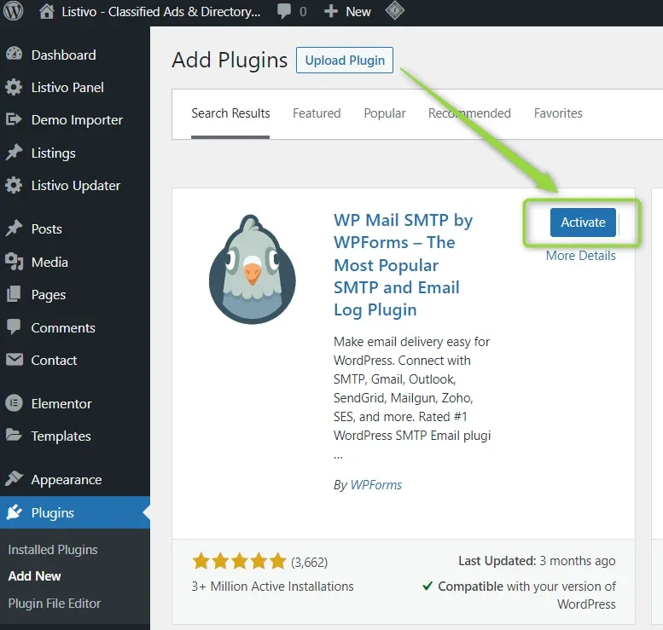Switch to the Recommended tab

point(470,113)
